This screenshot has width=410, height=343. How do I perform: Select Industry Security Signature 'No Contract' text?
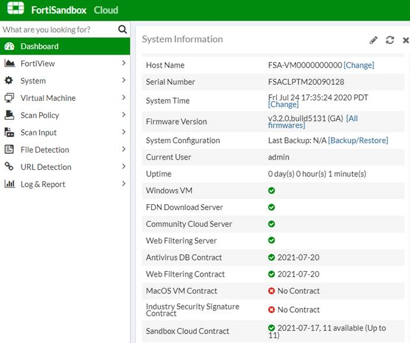point(298,310)
